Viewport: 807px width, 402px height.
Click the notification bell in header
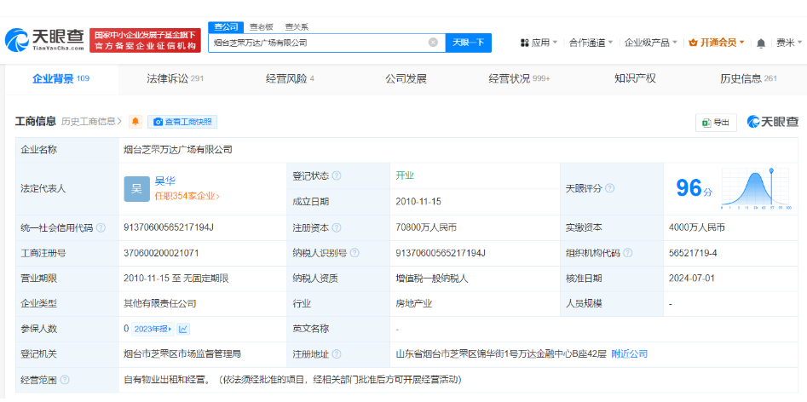pyautogui.click(x=760, y=43)
